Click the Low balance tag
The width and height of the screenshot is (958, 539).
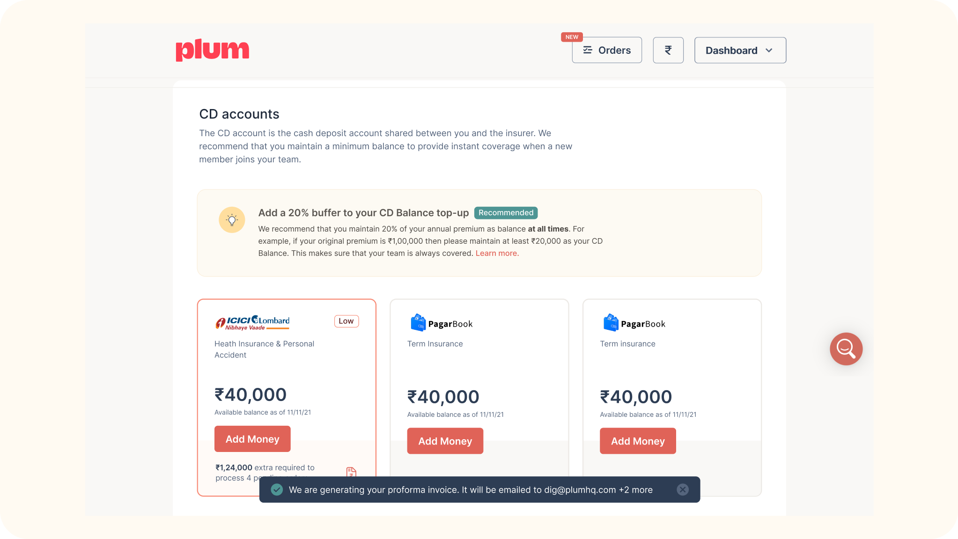(x=346, y=321)
